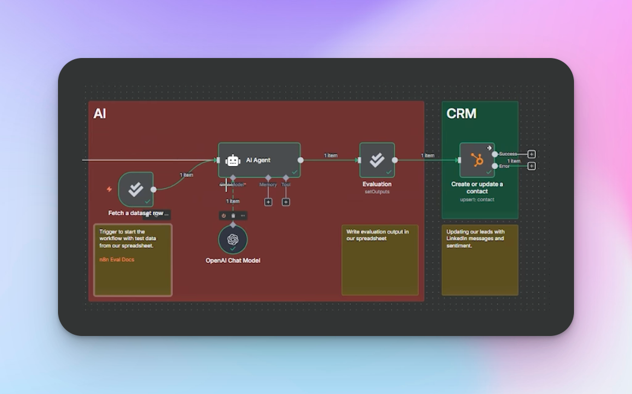Click the AI sticky note title
The width and height of the screenshot is (632, 394).
[100, 114]
